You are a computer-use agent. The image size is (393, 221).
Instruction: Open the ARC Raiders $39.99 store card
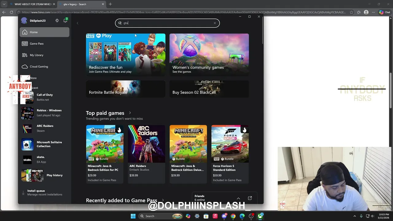[x=146, y=154]
